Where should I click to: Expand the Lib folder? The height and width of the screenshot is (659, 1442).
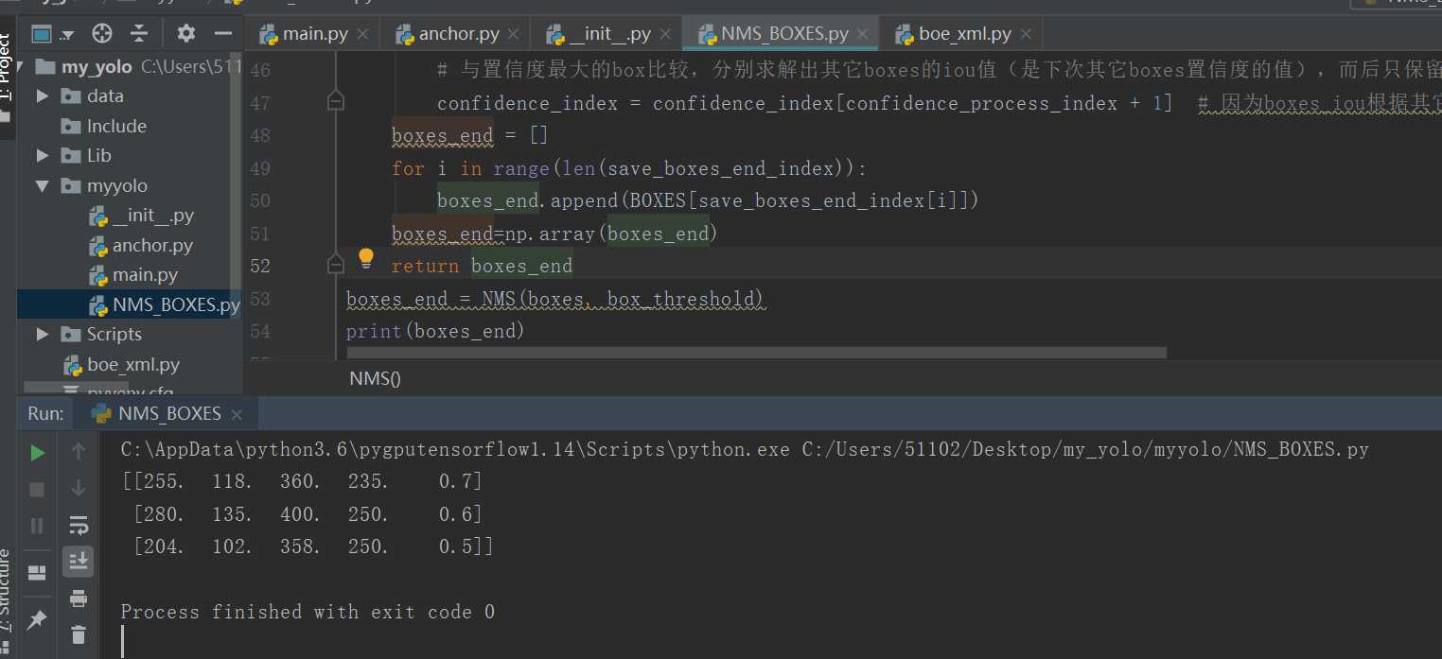(x=43, y=155)
